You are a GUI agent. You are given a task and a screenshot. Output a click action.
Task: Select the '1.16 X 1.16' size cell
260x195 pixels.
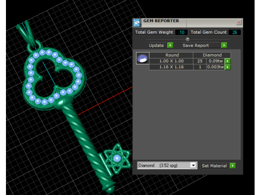[x=171, y=67]
